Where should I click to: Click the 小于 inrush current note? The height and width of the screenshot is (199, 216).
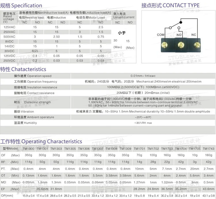122,33
